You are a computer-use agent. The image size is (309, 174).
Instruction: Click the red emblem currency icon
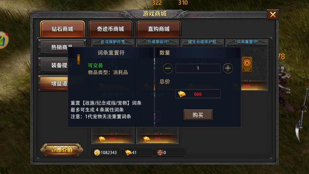160,153
